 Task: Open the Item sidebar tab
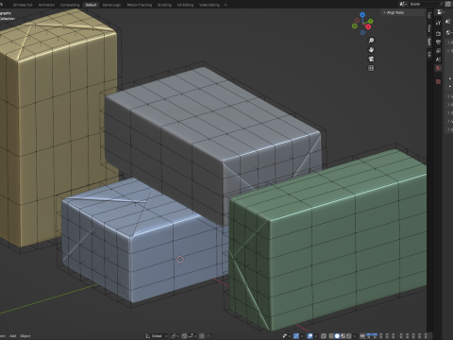(429, 42)
